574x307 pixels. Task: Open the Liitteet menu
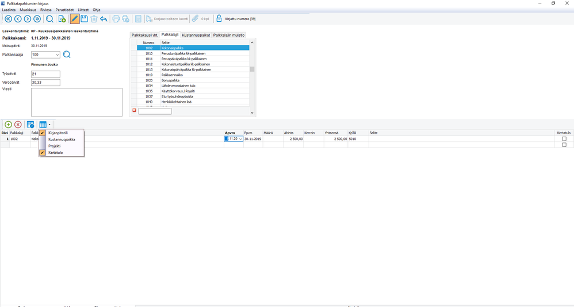point(83,10)
